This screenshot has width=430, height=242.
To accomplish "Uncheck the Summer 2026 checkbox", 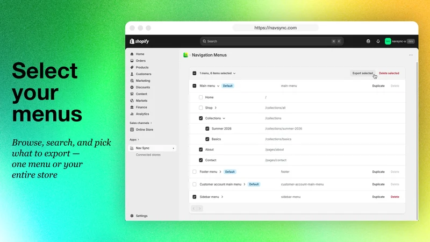I will click(207, 129).
